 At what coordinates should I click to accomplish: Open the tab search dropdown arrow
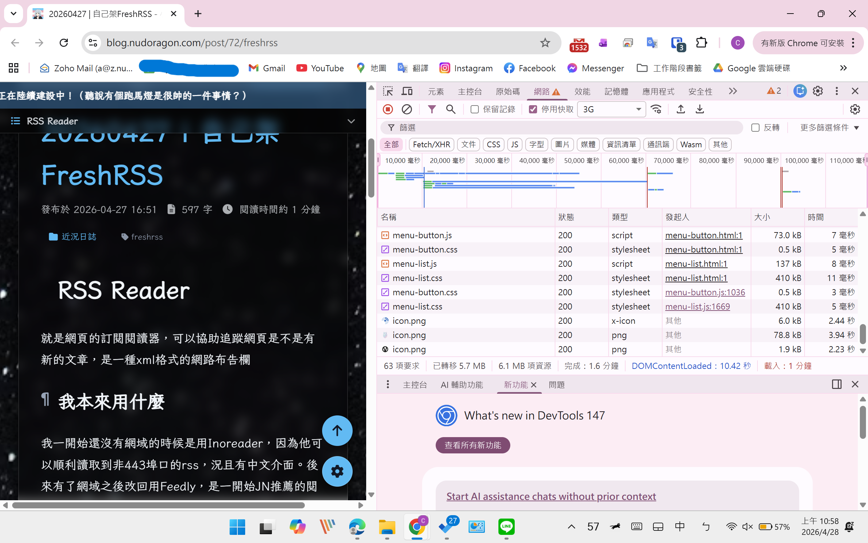click(14, 14)
